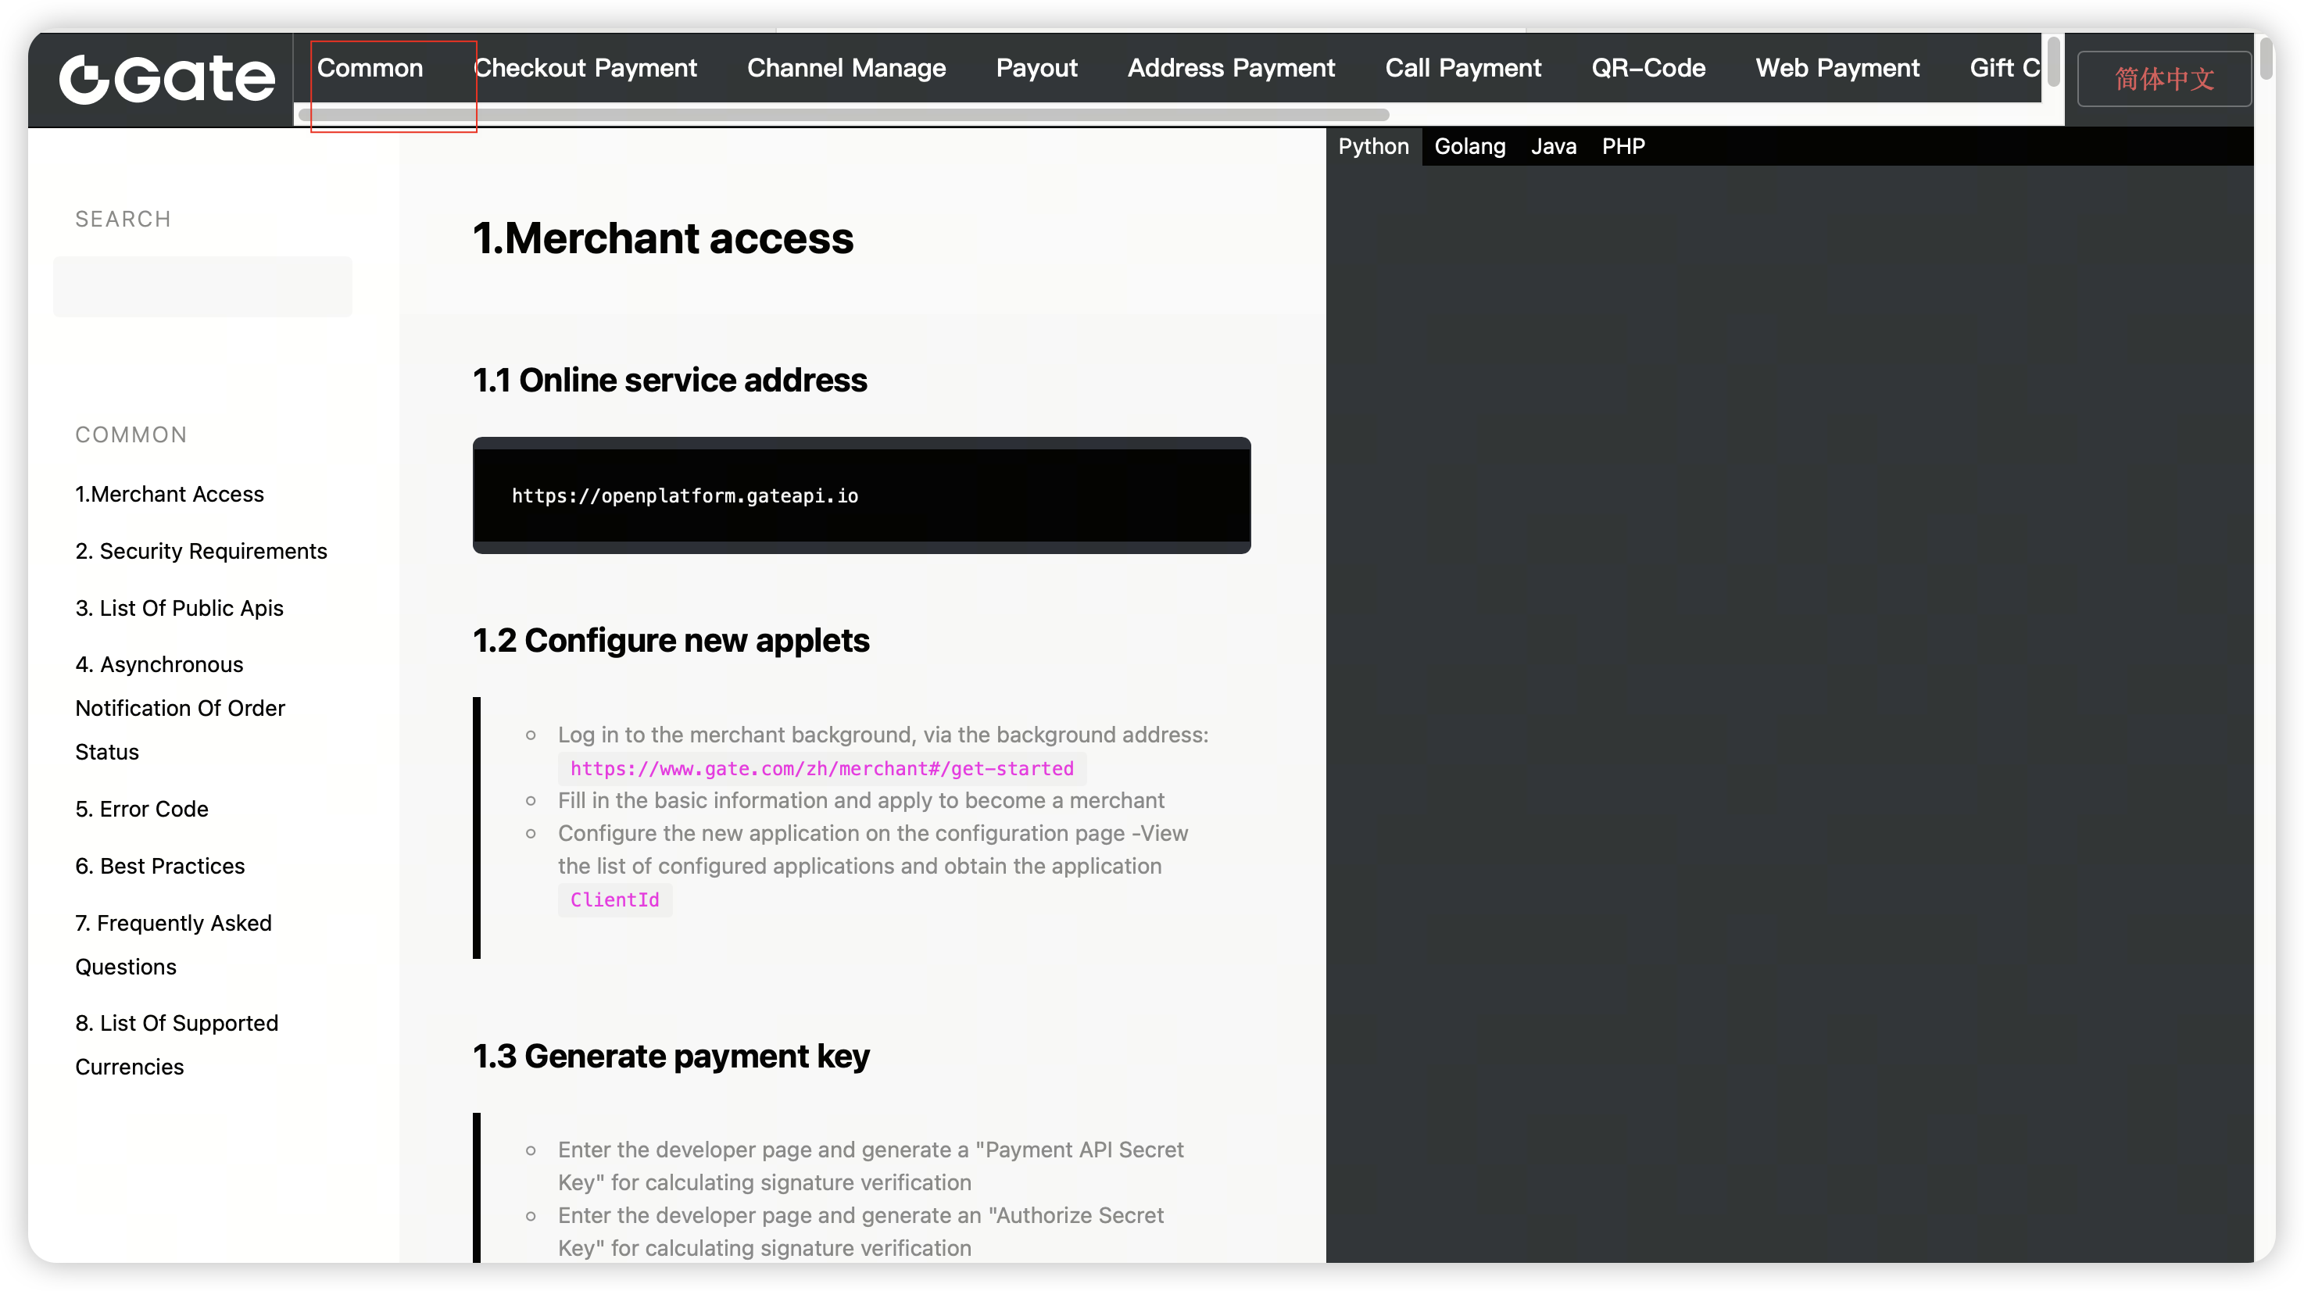Image resolution: width=2304 pixels, height=1291 pixels.
Task: Click the merchant get-started URL
Action: coord(821,768)
